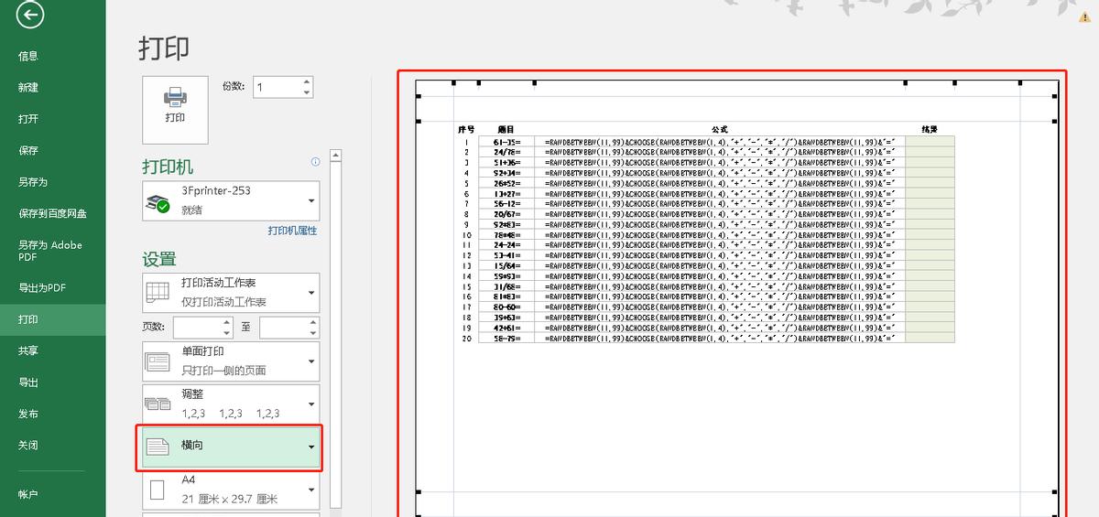Image resolution: width=1099 pixels, height=517 pixels.
Task: Click the 至 end page field
Action: coord(283,327)
